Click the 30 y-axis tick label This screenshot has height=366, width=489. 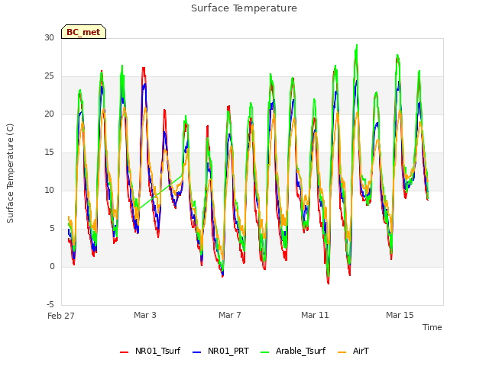pos(49,37)
